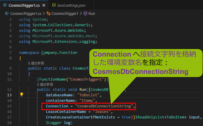
Task: Open CosmosTrigger1 class breadcrumb
Action: (65, 13)
